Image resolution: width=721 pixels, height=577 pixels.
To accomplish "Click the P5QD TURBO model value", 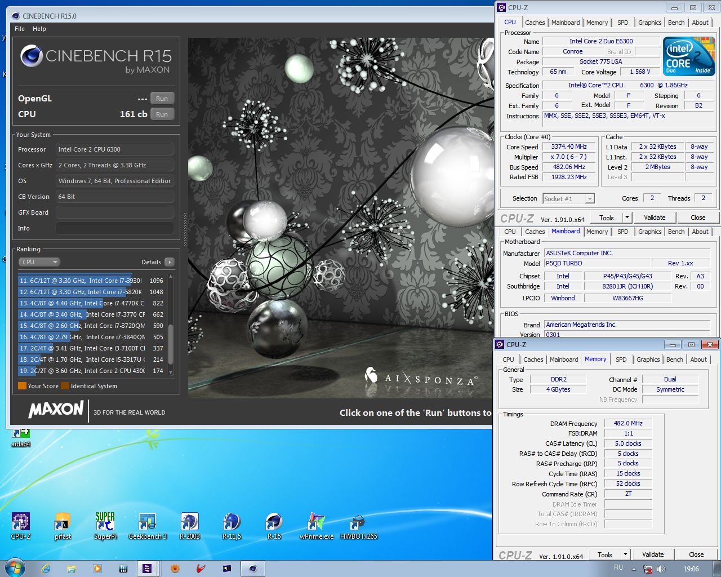I will 597,263.
